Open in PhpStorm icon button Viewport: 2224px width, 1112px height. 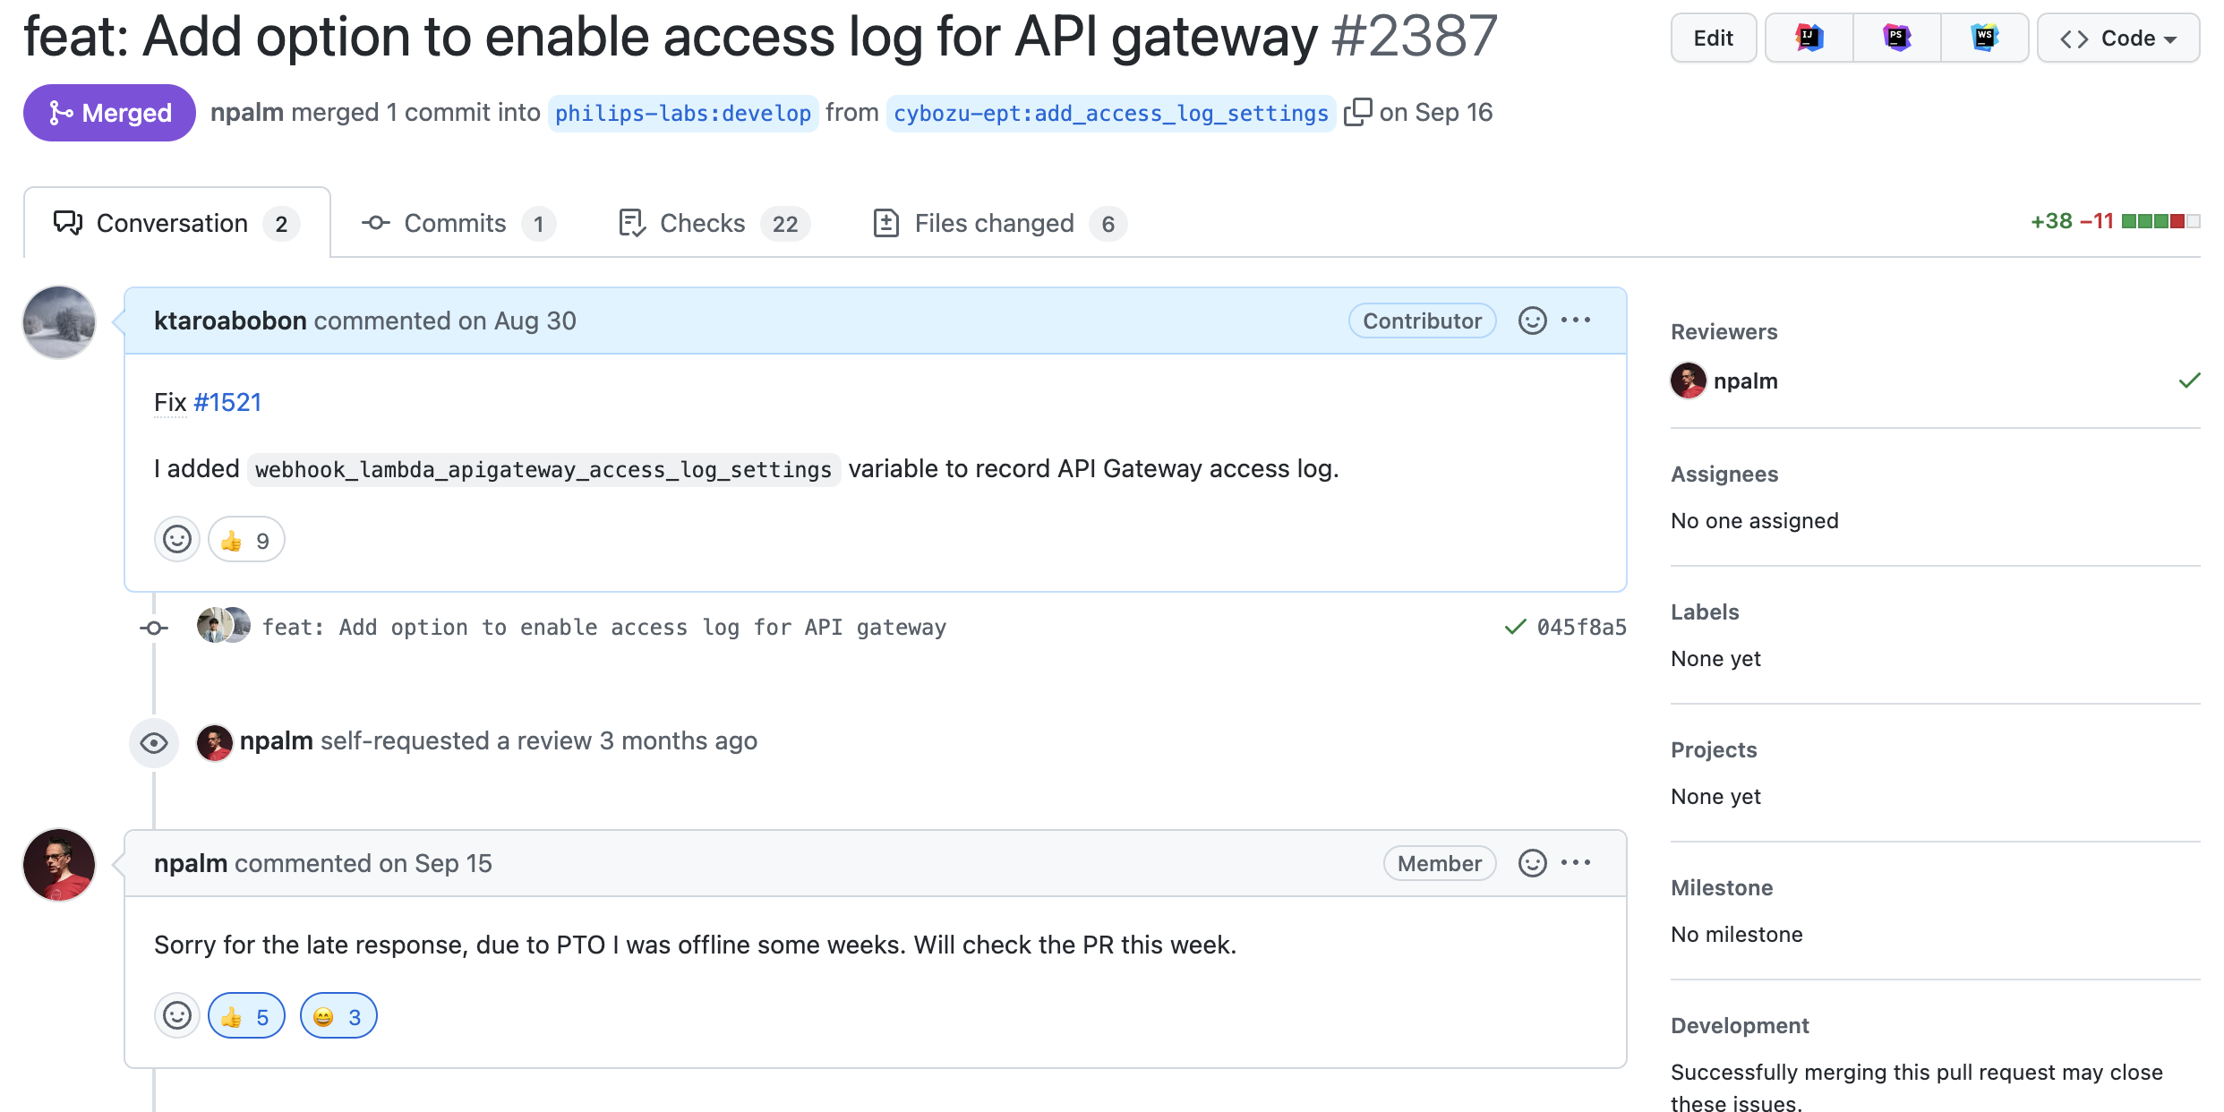[1896, 38]
